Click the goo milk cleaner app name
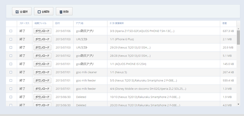Screen dimensions: 244x116 (87, 72)
